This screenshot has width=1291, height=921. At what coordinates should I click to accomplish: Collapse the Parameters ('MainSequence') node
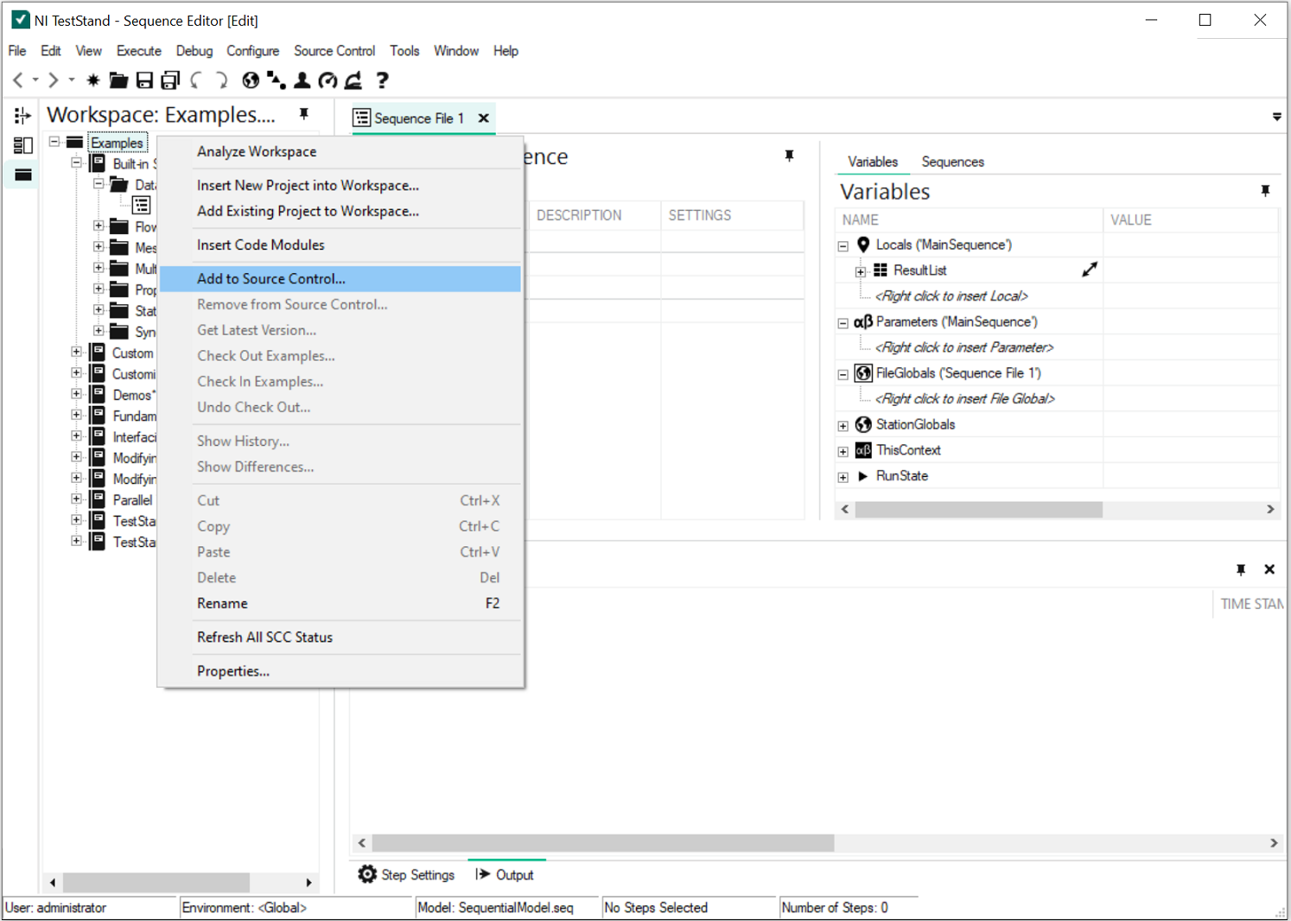(x=843, y=323)
